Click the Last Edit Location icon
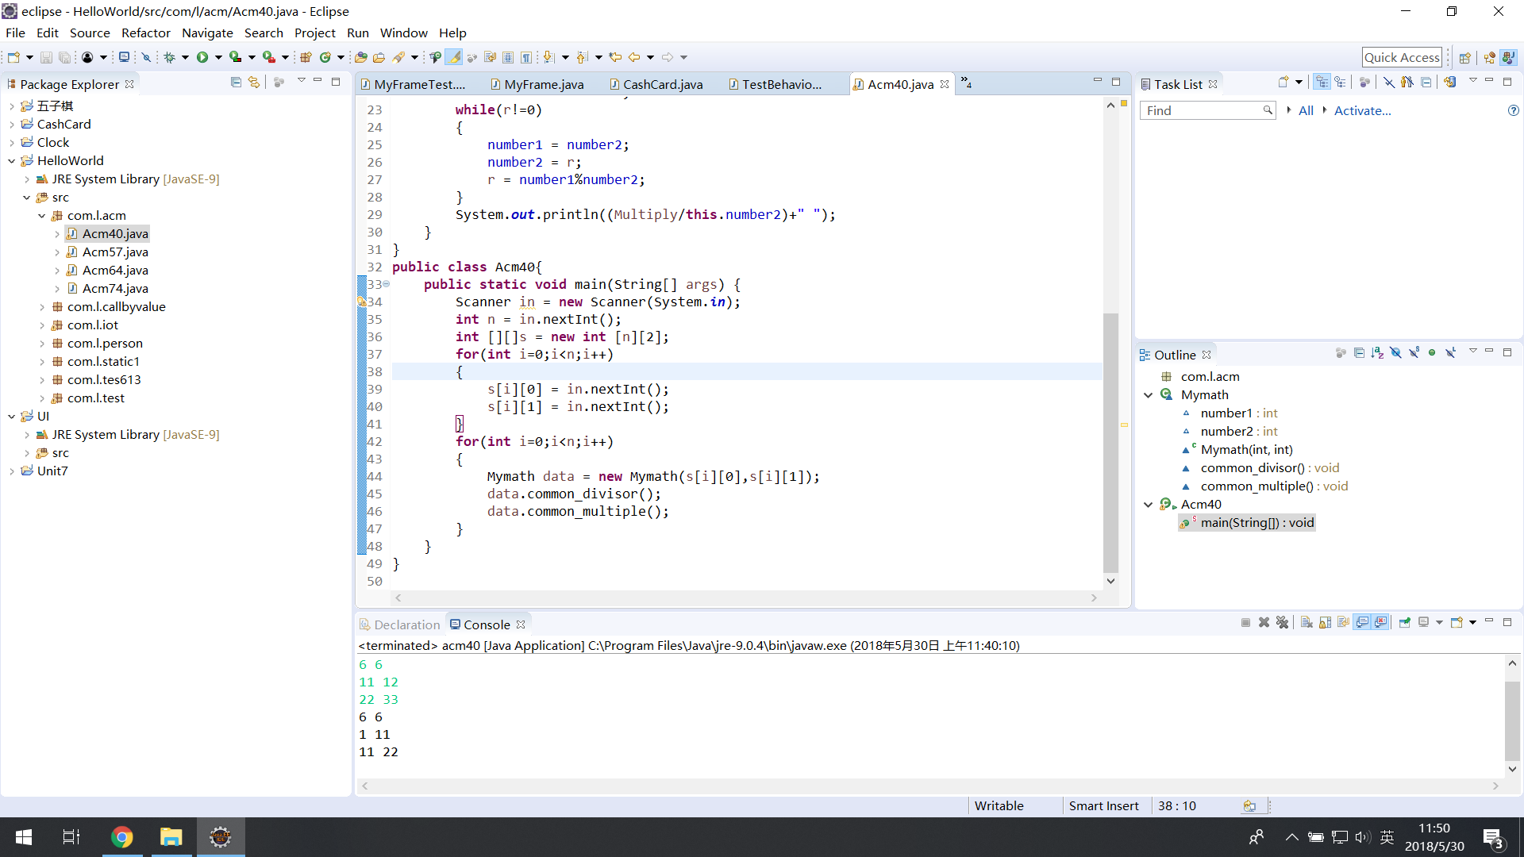Viewport: 1524px width, 857px height. (x=615, y=57)
